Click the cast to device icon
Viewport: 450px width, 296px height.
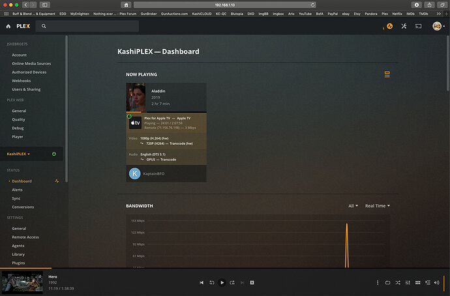[419, 26]
